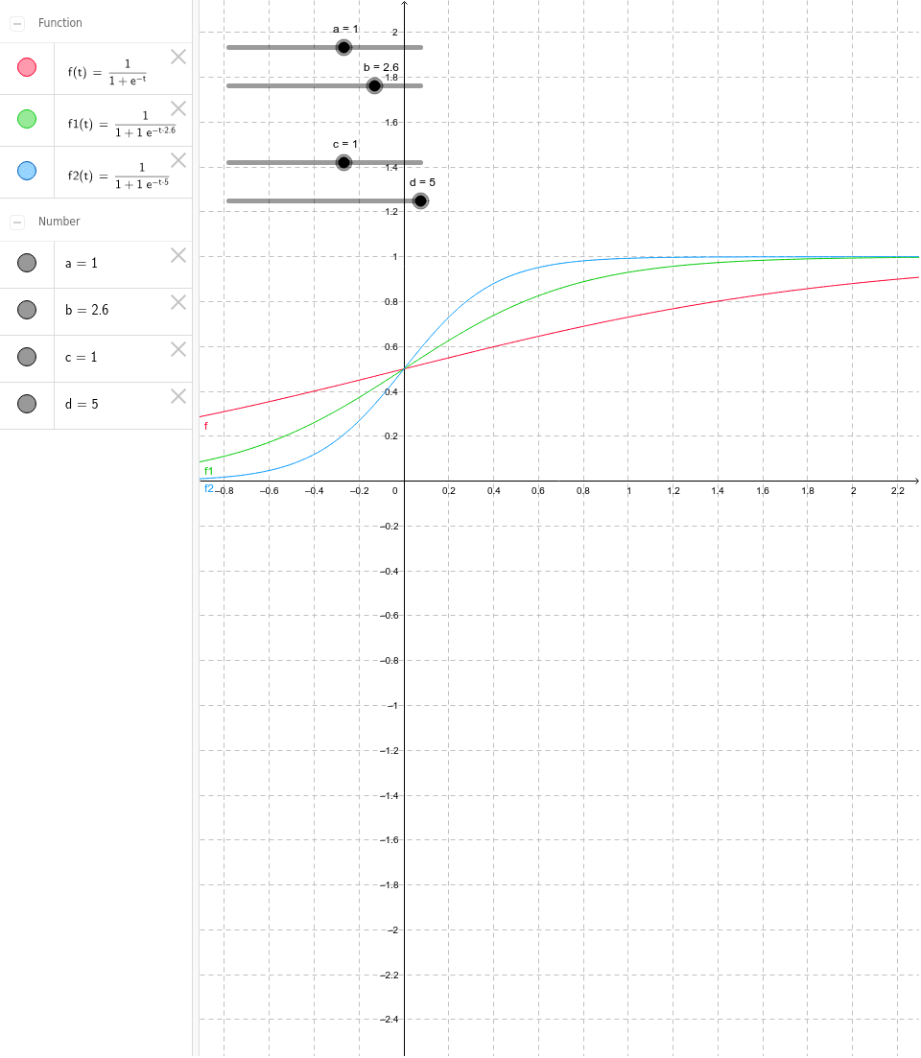The width and height of the screenshot is (921, 1058).
Task: Select the 'b = 2.6' entry text
Action: 86,310
